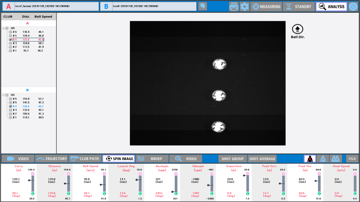This screenshot has width=360, height=202.
Task: Click the middle ball in spin image
Action: [x=219, y=95]
